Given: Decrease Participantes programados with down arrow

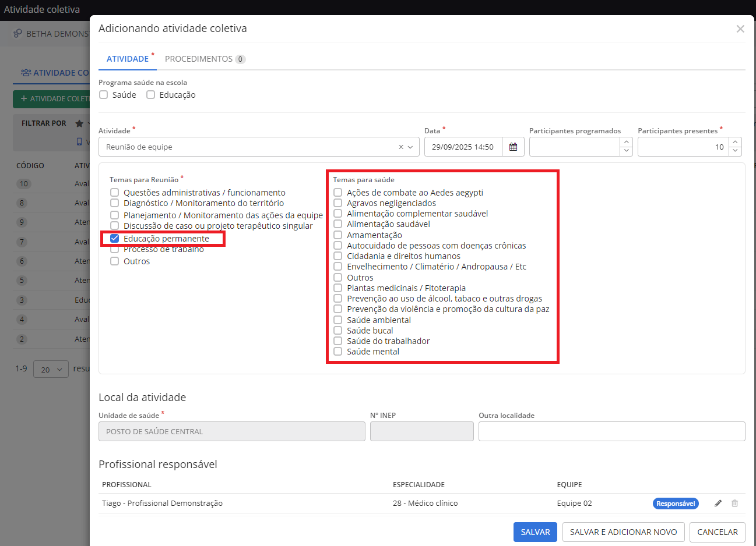Looking at the screenshot, I should tap(627, 151).
